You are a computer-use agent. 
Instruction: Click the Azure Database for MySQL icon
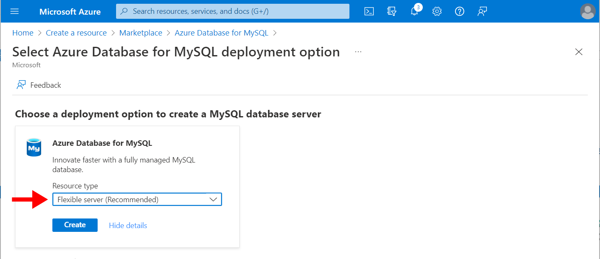[x=34, y=147]
